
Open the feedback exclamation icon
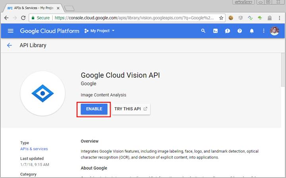(228, 31)
